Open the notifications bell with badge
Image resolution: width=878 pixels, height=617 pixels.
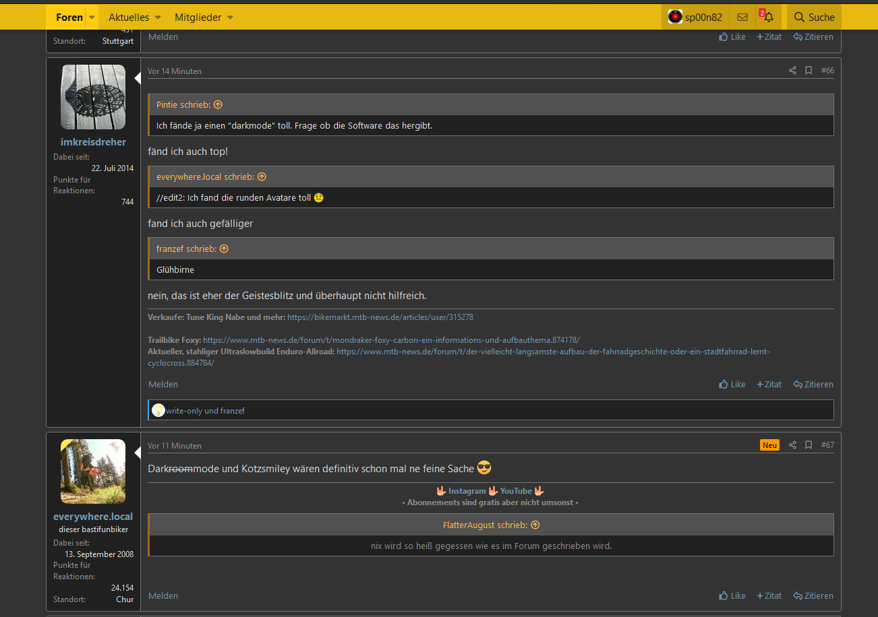[x=768, y=18]
